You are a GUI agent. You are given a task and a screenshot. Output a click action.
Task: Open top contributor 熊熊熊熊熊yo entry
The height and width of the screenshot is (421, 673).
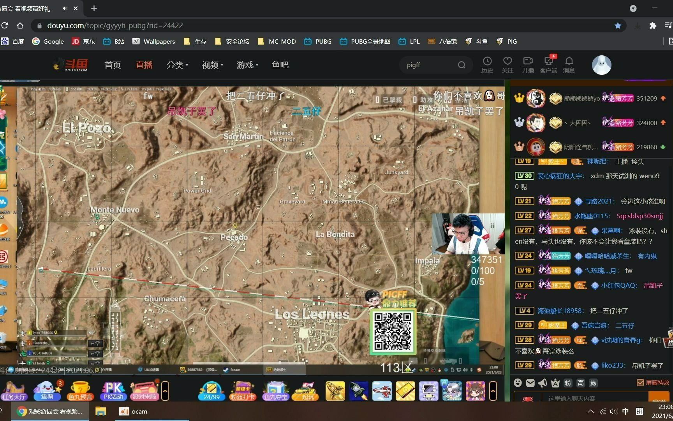pos(590,98)
